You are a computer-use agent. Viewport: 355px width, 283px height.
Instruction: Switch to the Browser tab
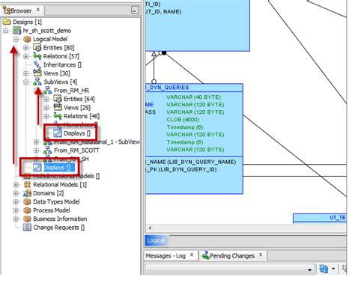[23, 10]
